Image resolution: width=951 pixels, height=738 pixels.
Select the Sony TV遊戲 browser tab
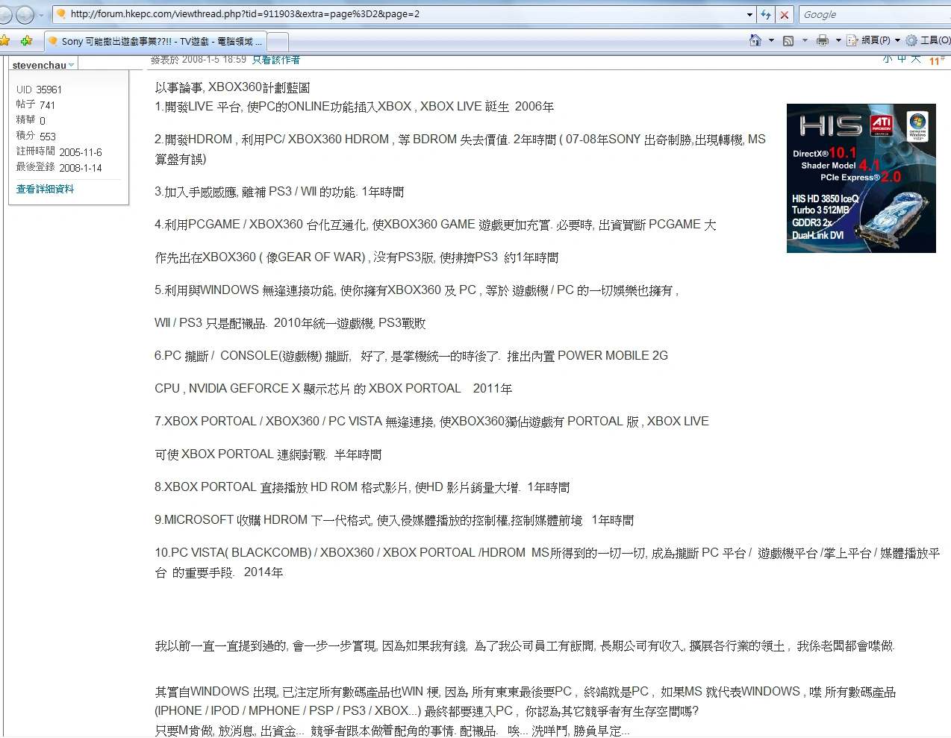155,41
